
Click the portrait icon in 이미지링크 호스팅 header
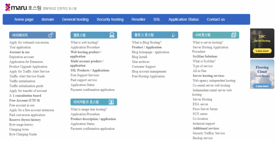pyautogui.click(x=111, y=102)
